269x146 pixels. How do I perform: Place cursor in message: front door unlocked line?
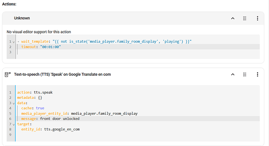(x=138, y=119)
